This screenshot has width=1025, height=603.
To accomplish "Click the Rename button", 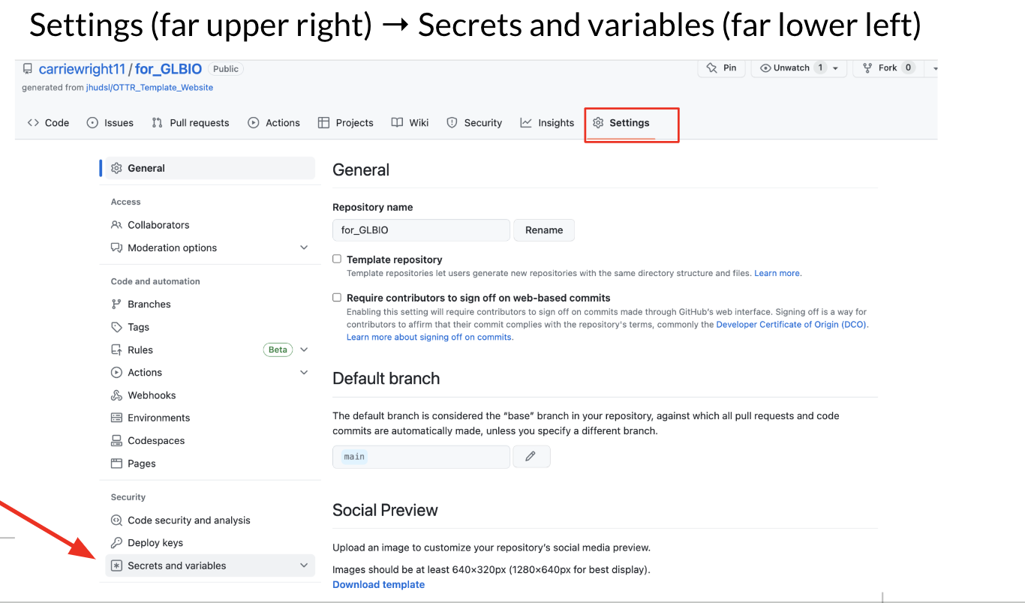I will coord(544,230).
